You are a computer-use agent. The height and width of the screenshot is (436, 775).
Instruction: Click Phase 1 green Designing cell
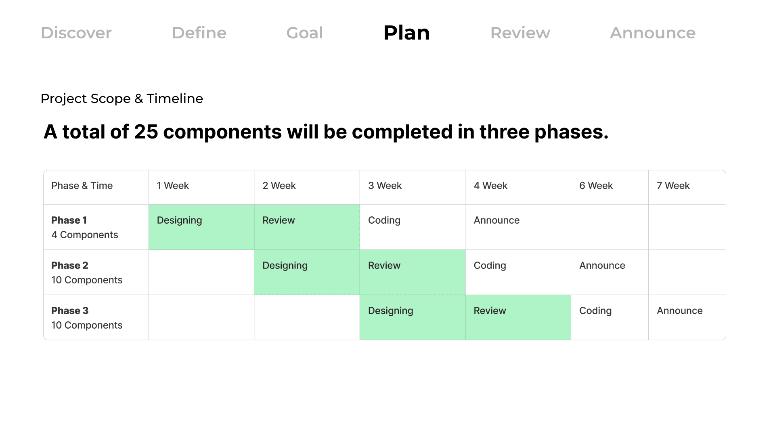point(201,227)
